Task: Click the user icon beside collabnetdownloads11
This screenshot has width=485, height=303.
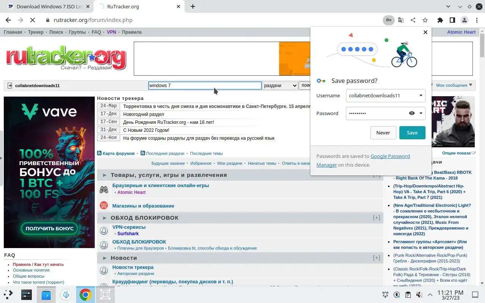Action: (10, 86)
